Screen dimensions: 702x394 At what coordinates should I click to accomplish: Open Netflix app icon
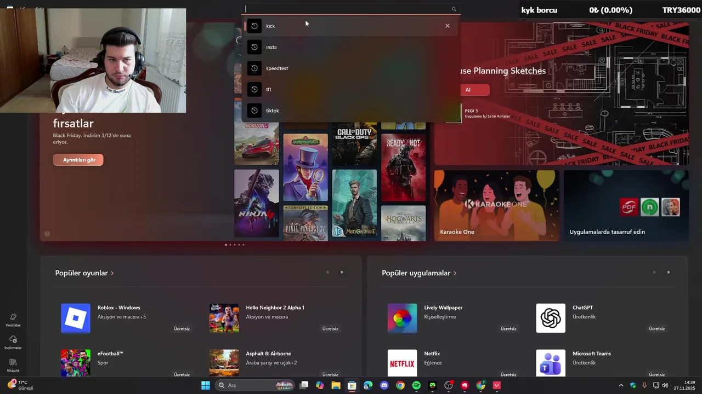(402, 363)
